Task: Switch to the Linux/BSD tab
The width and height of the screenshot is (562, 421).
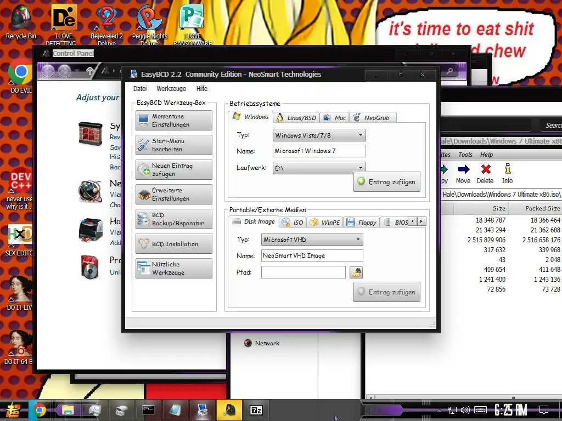Action: click(x=296, y=118)
